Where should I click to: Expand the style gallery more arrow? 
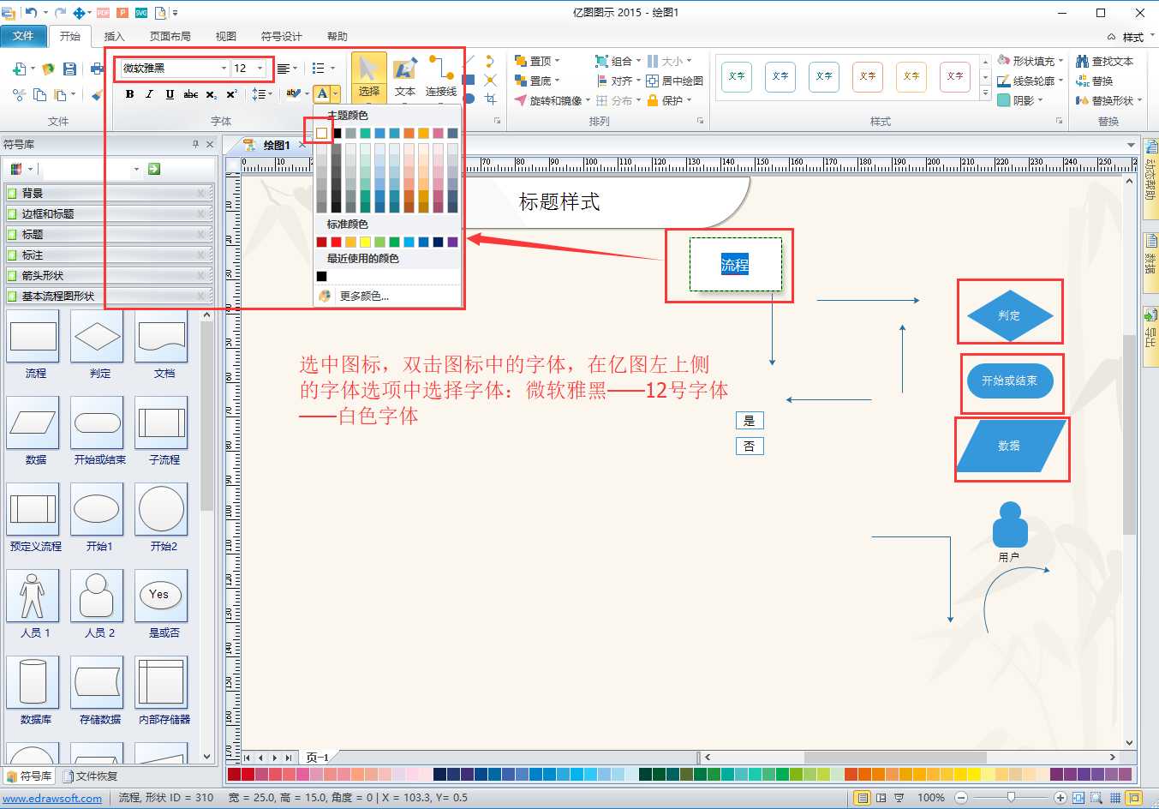[986, 94]
